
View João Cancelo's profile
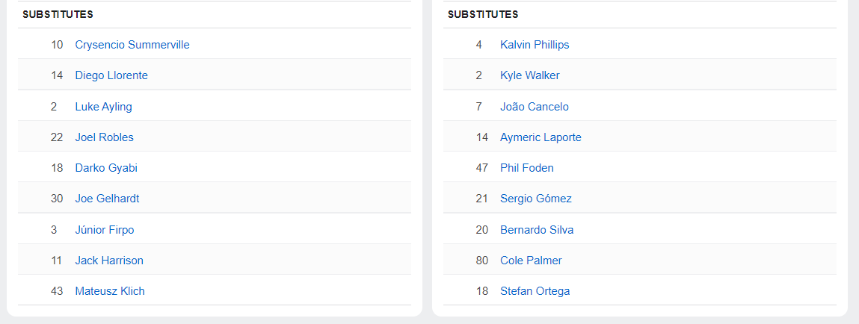tap(534, 107)
